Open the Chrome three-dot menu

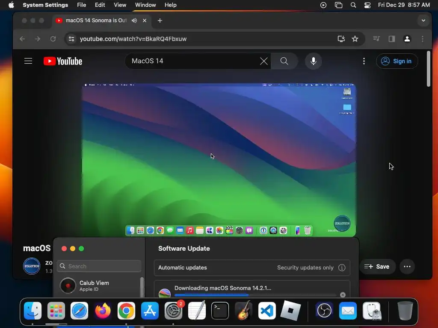[x=422, y=39]
